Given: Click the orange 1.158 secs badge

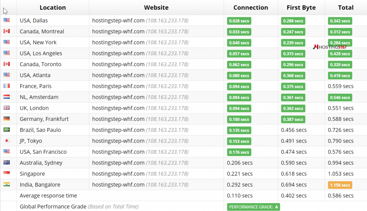Looking at the screenshot, I should 340,185.
